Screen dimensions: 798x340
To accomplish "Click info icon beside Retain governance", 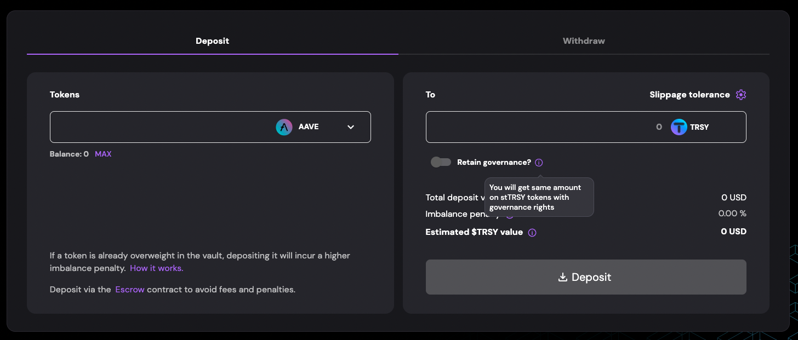I will point(539,163).
